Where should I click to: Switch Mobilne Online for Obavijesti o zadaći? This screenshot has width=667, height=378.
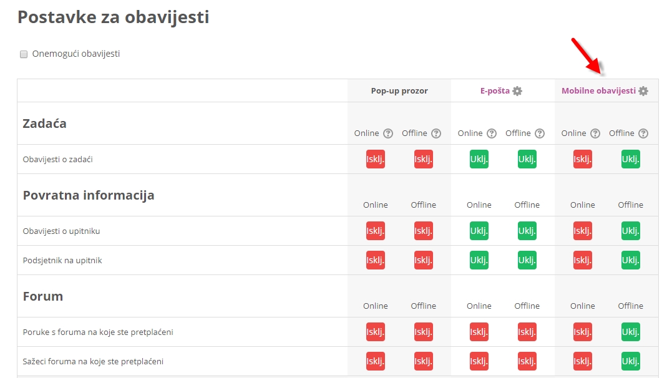[x=583, y=159]
